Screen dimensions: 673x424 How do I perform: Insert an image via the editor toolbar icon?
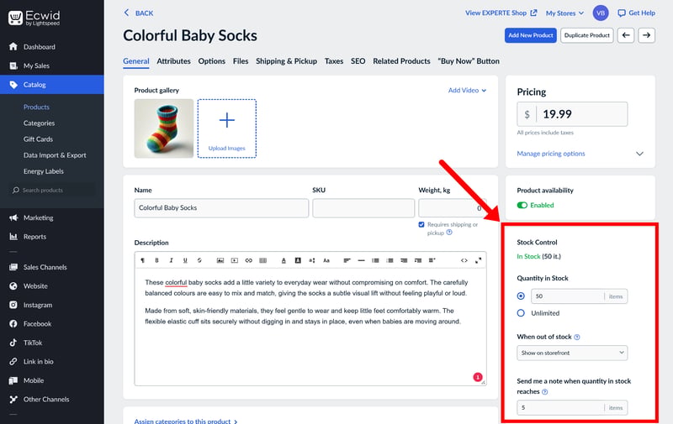(220, 260)
